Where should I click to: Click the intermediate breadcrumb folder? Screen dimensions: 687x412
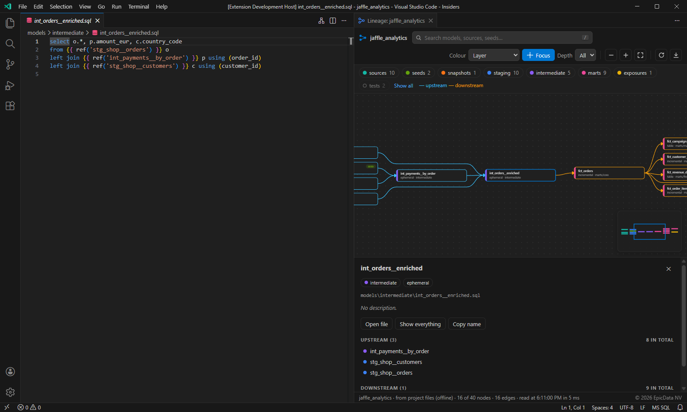coord(68,33)
